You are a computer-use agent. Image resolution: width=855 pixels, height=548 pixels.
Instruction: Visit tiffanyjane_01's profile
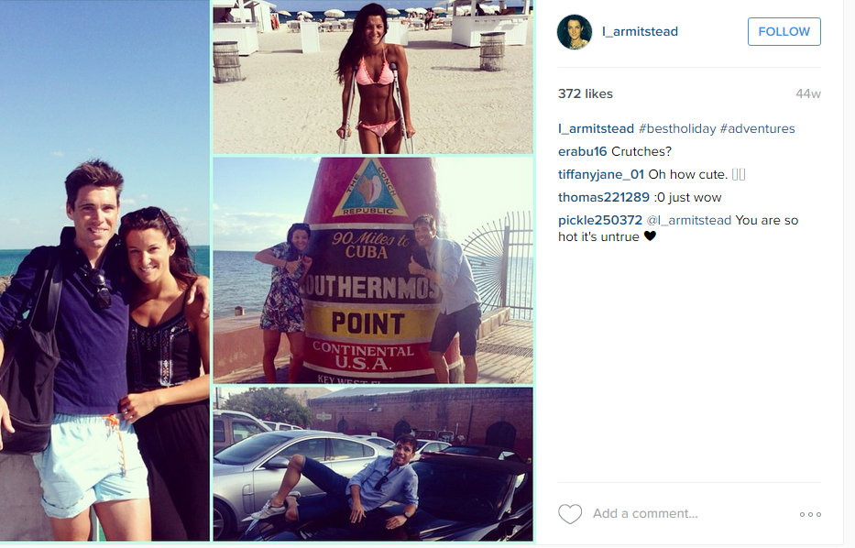[x=601, y=174]
